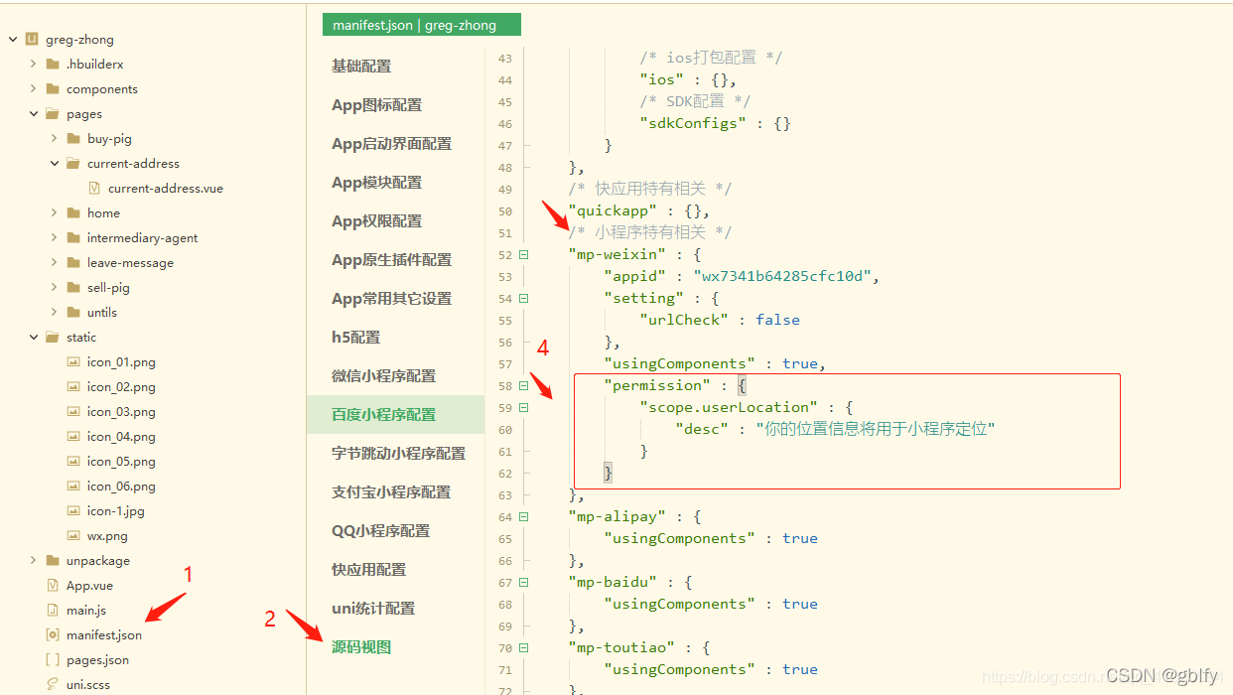Click the intermediary-agent folder icon
1233x695 pixels.
pyautogui.click(x=73, y=238)
